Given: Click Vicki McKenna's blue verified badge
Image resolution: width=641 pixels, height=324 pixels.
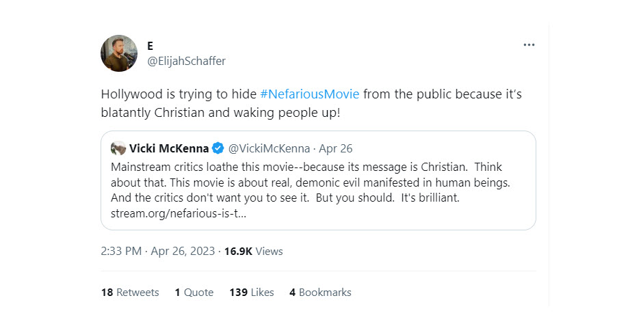Looking at the screenshot, I should click(x=218, y=148).
